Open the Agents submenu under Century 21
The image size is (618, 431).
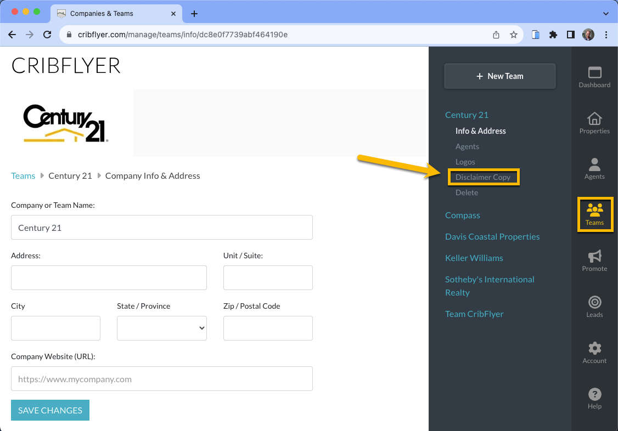click(467, 146)
